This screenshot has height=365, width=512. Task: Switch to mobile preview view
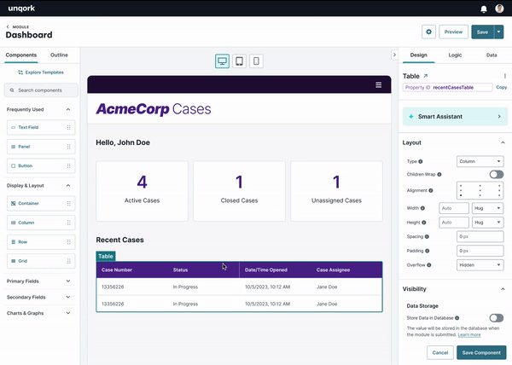tap(256, 61)
